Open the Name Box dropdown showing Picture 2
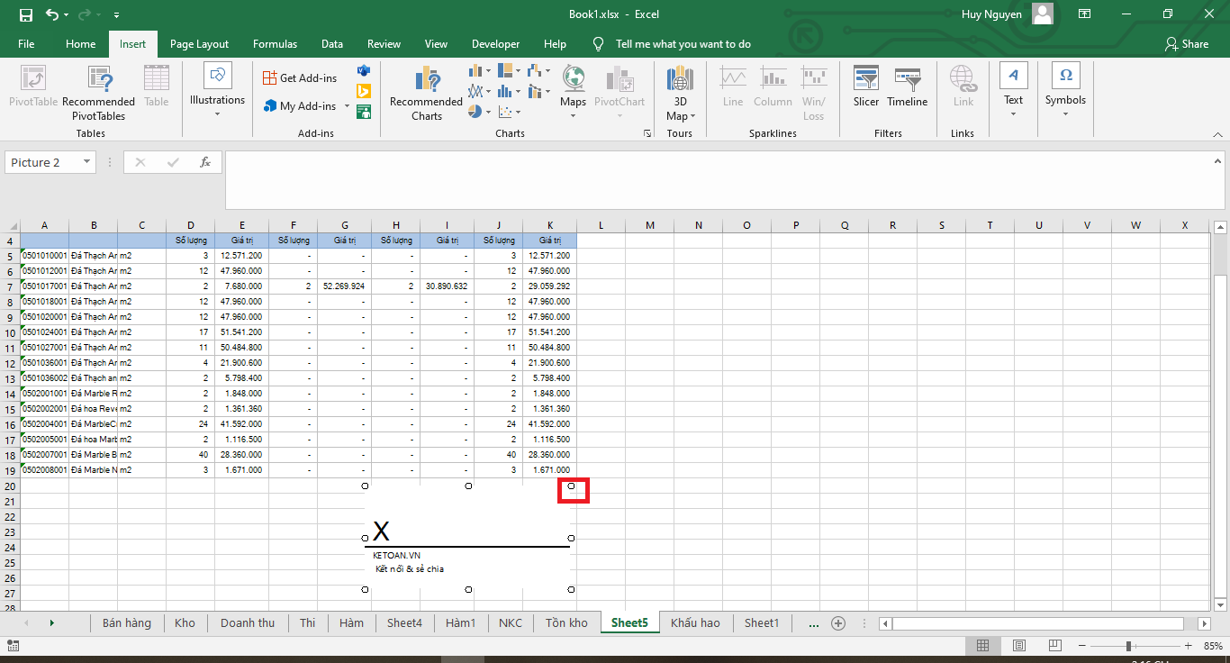Image resolution: width=1230 pixels, height=663 pixels. pyautogui.click(x=86, y=162)
